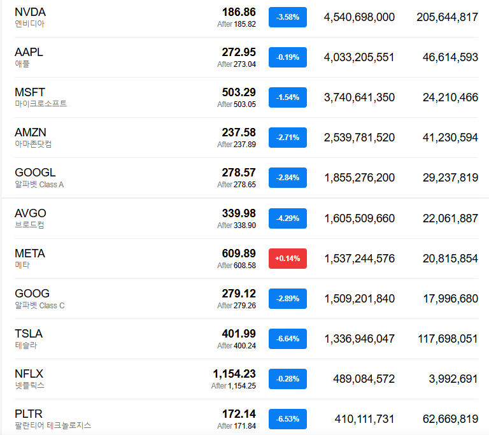Click the -0.19% change badge for AAPL
This screenshot has height=435, width=489.
point(288,57)
